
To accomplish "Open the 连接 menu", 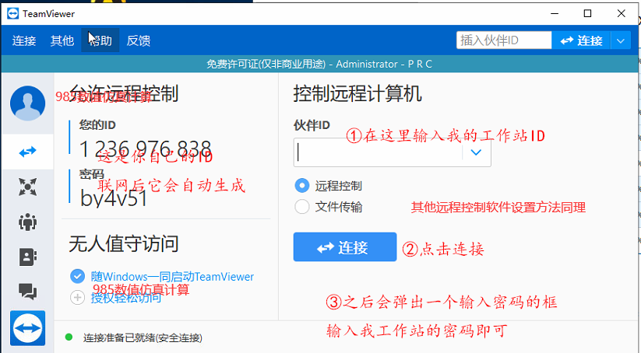I will tap(24, 40).
